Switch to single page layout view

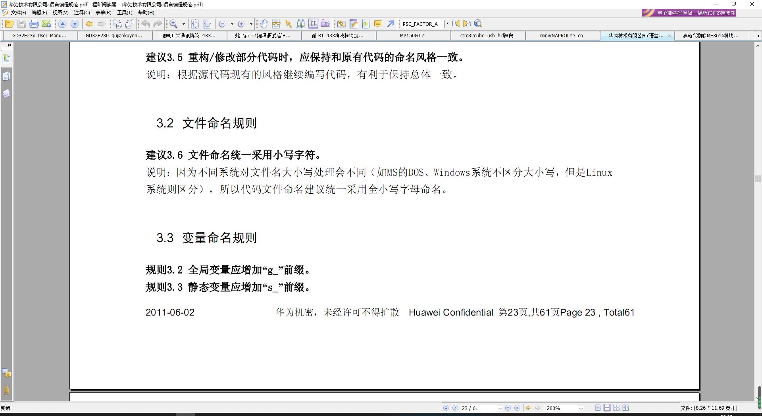598,408
